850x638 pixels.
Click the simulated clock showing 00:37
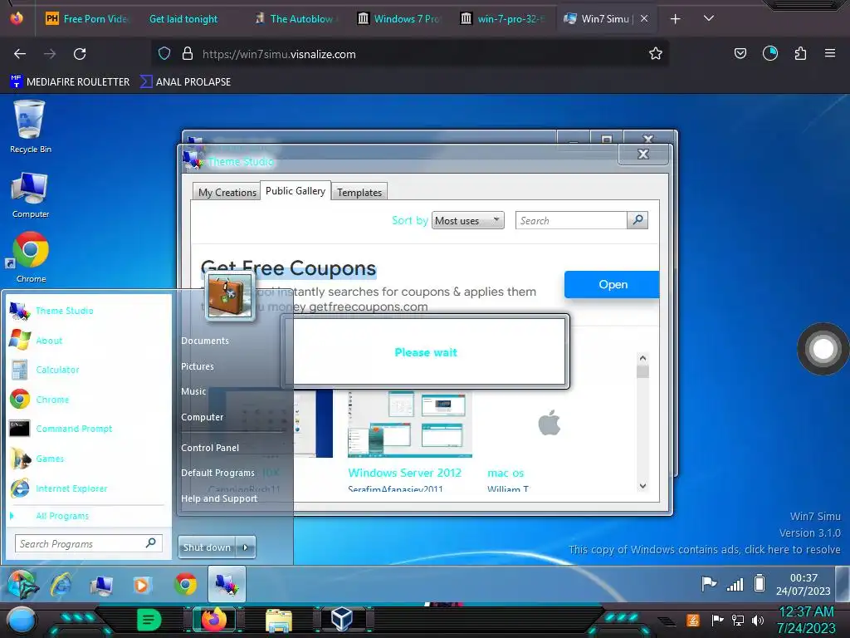click(x=803, y=584)
